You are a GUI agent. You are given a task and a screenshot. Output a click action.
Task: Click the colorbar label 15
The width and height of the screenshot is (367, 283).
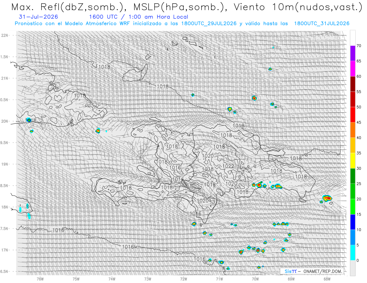[359, 214]
